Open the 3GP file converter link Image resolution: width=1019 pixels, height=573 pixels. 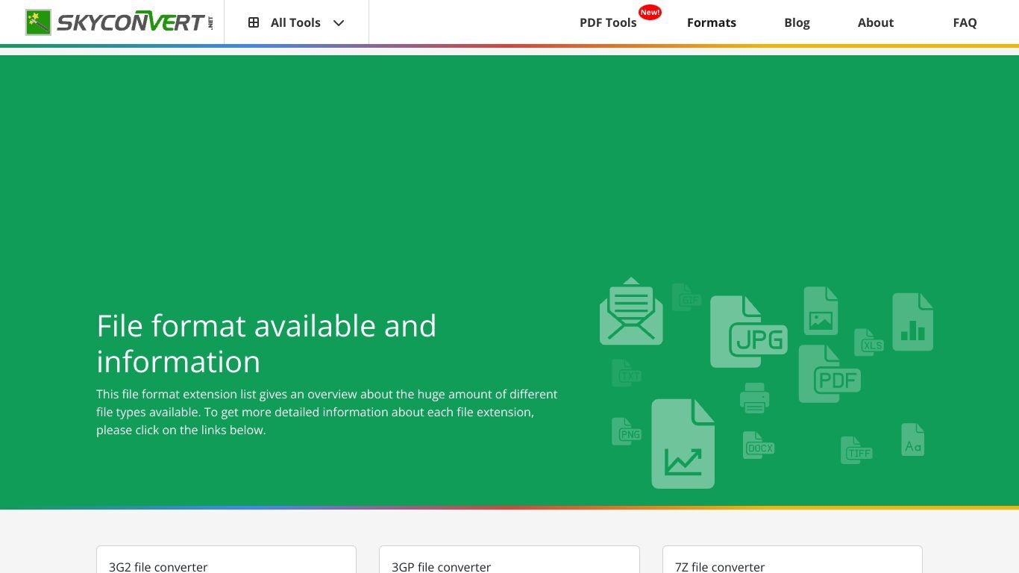[x=441, y=566]
